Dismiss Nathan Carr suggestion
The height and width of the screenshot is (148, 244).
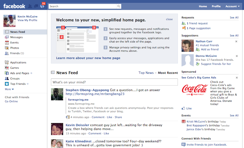236,41
